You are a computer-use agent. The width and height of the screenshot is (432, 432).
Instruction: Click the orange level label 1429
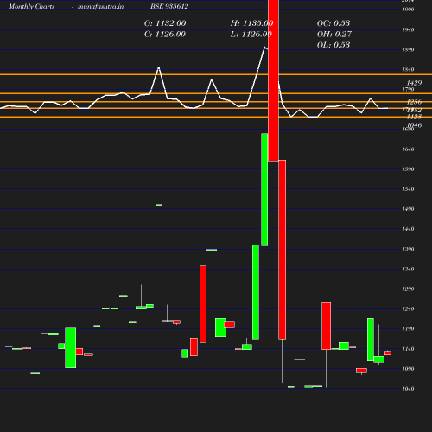pos(414,83)
